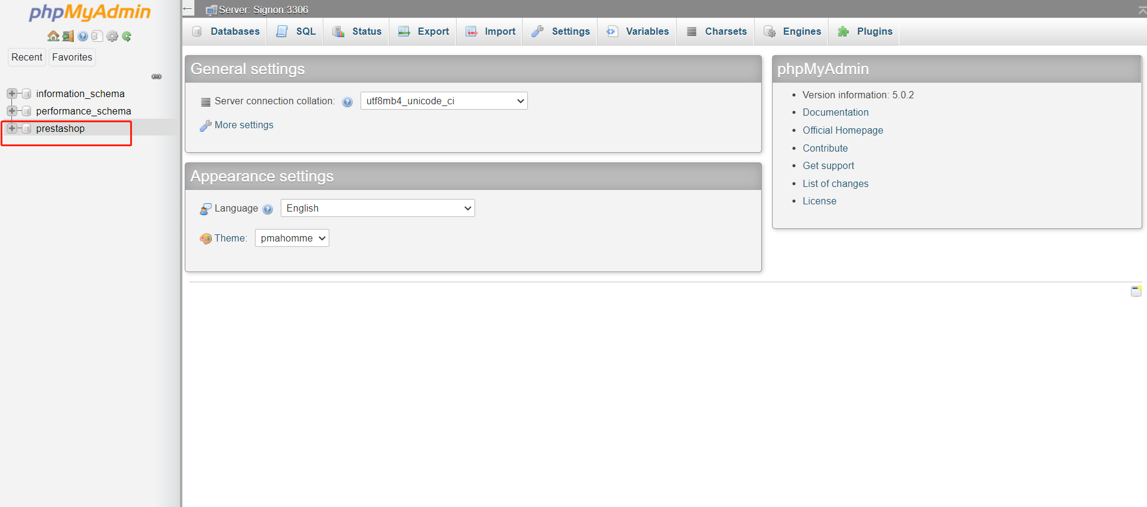Click the Databases tab cylinder icon
Image resolution: width=1147 pixels, height=507 pixels.
(197, 31)
